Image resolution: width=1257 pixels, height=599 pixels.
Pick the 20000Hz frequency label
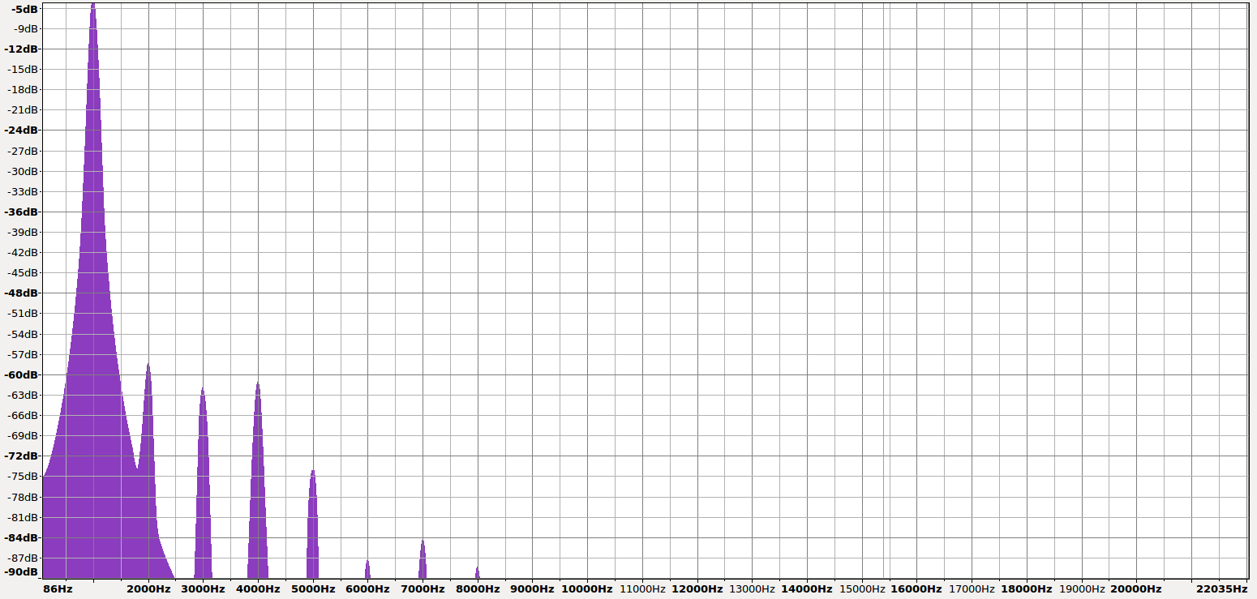1135,588
